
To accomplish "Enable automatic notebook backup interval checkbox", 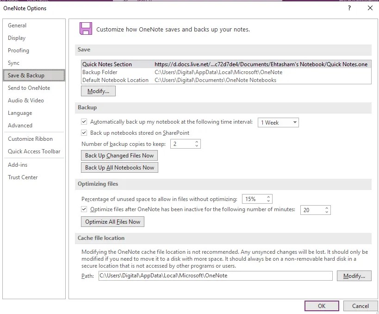I will 84,121.
